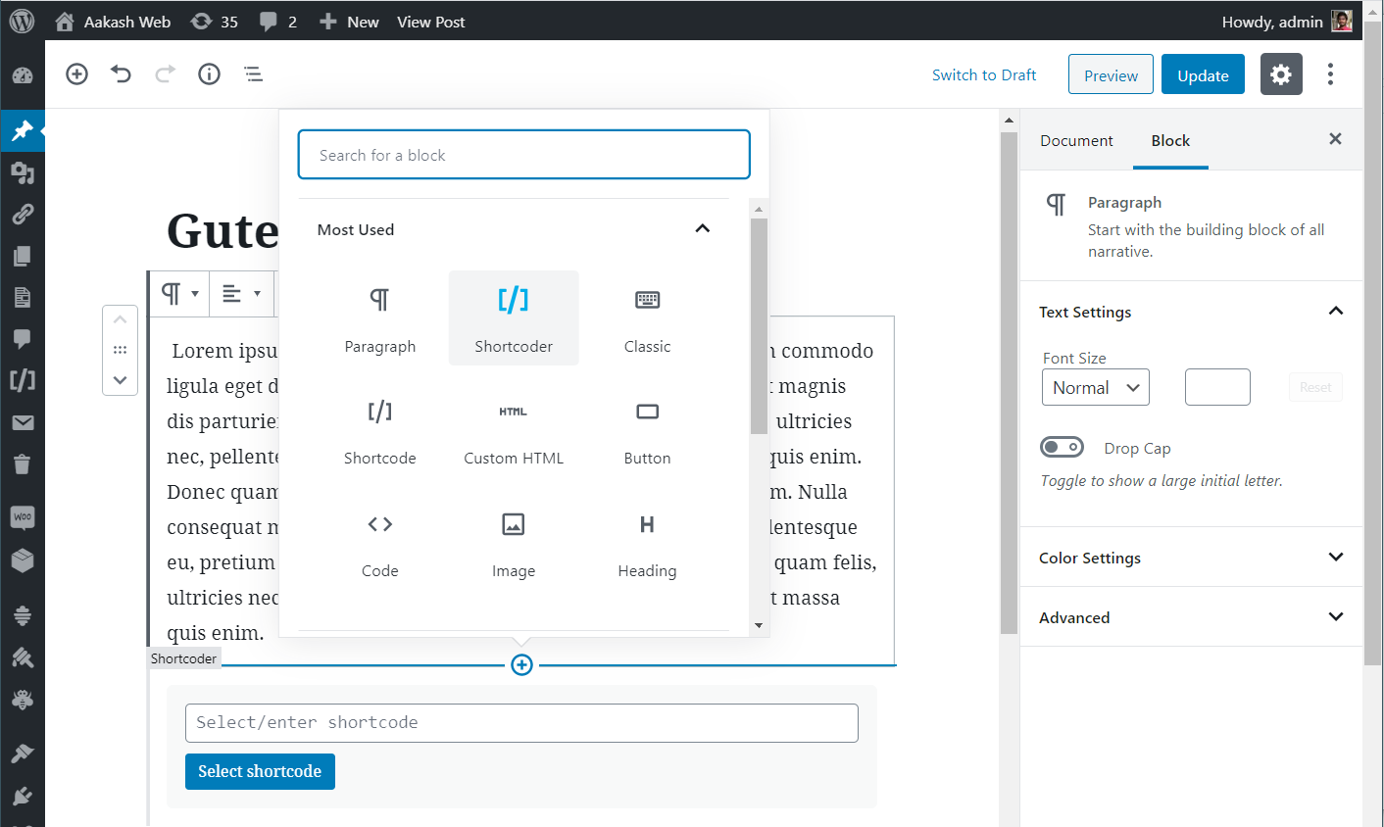This screenshot has height=827, width=1384.
Task: Click custom font size number field
Action: click(1217, 387)
